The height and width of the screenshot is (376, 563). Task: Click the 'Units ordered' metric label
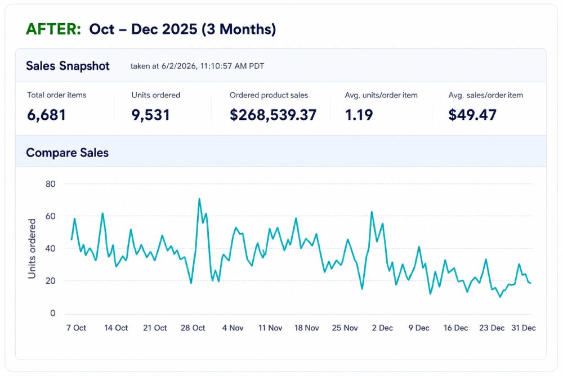coord(156,95)
